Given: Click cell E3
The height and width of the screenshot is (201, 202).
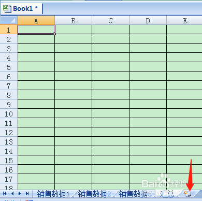Looking at the screenshot, I should (x=184, y=48).
